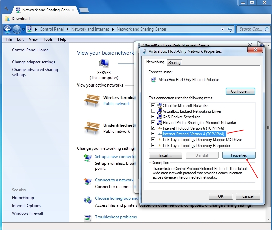Image resolution: width=272 pixels, height=230 pixels.
Task: Expand the arrow after Control Panel breadcrumb
Action: (68, 29)
